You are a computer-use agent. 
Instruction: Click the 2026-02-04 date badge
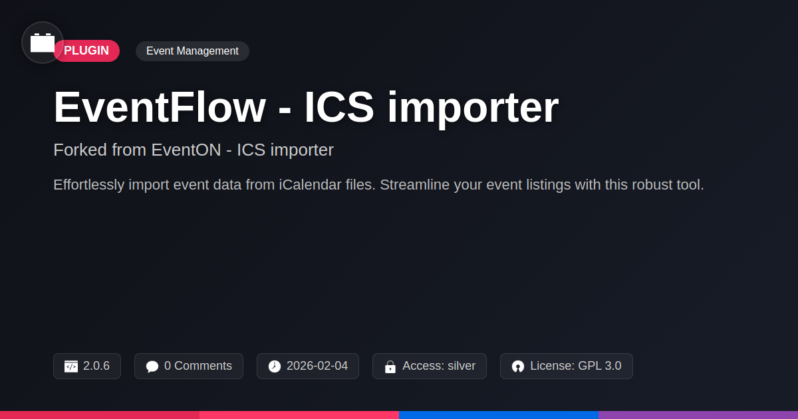click(317, 366)
